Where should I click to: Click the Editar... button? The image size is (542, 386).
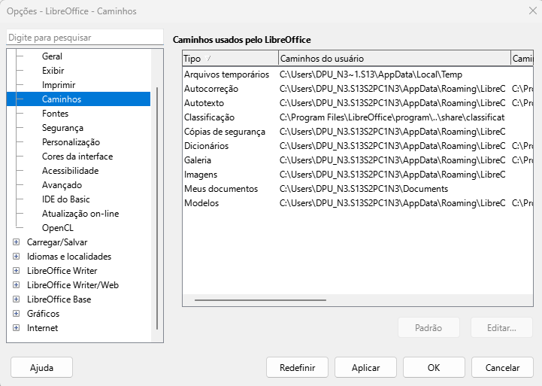[x=501, y=327]
